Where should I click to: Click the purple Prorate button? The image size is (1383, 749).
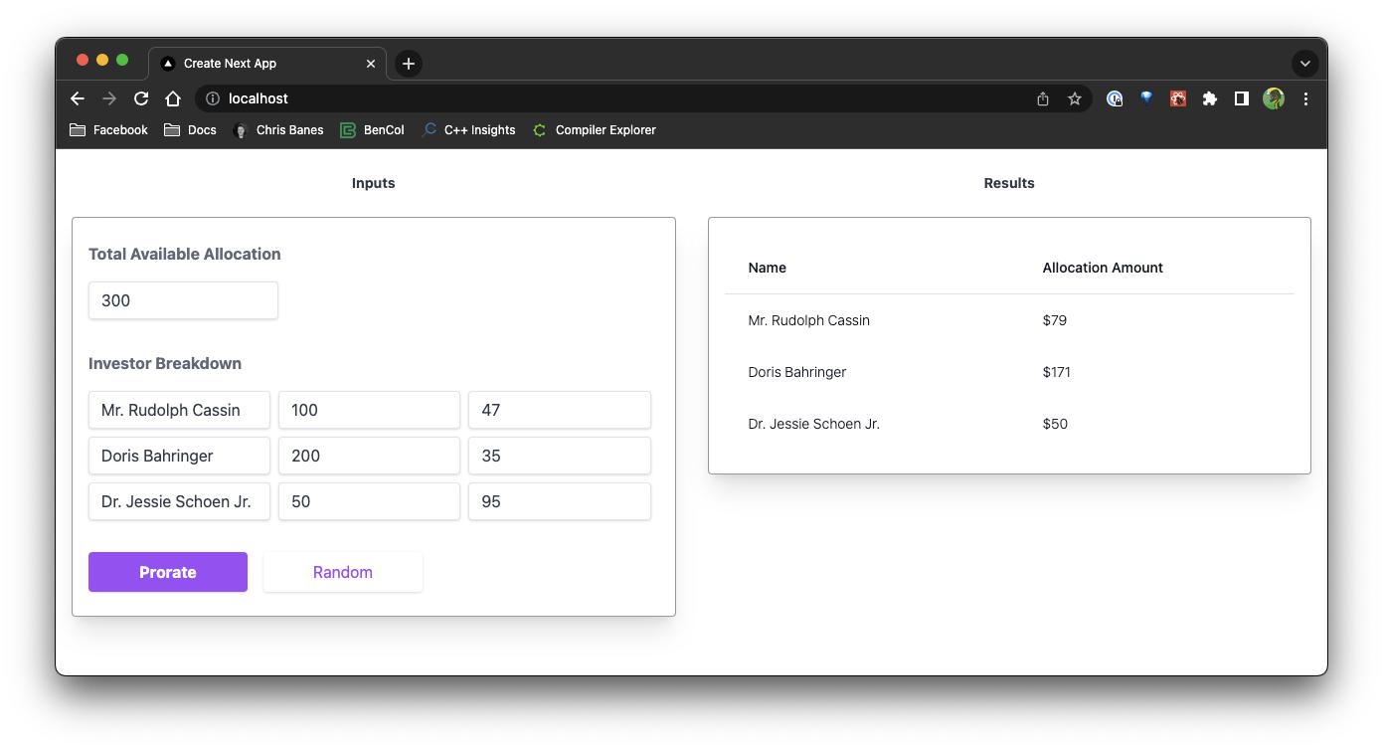coord(168,572)
